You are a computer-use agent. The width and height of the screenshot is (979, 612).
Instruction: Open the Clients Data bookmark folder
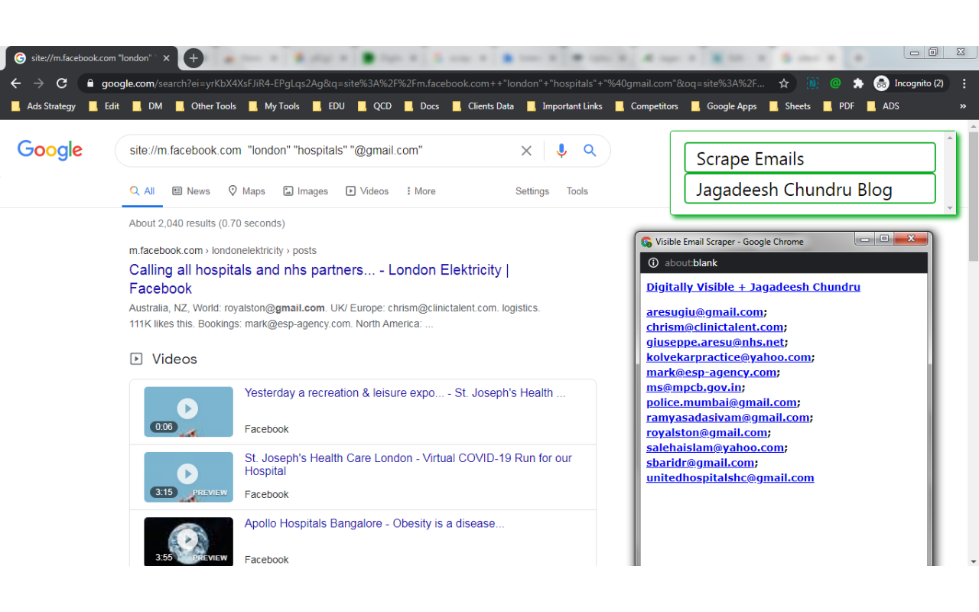[x=483, y=106]
